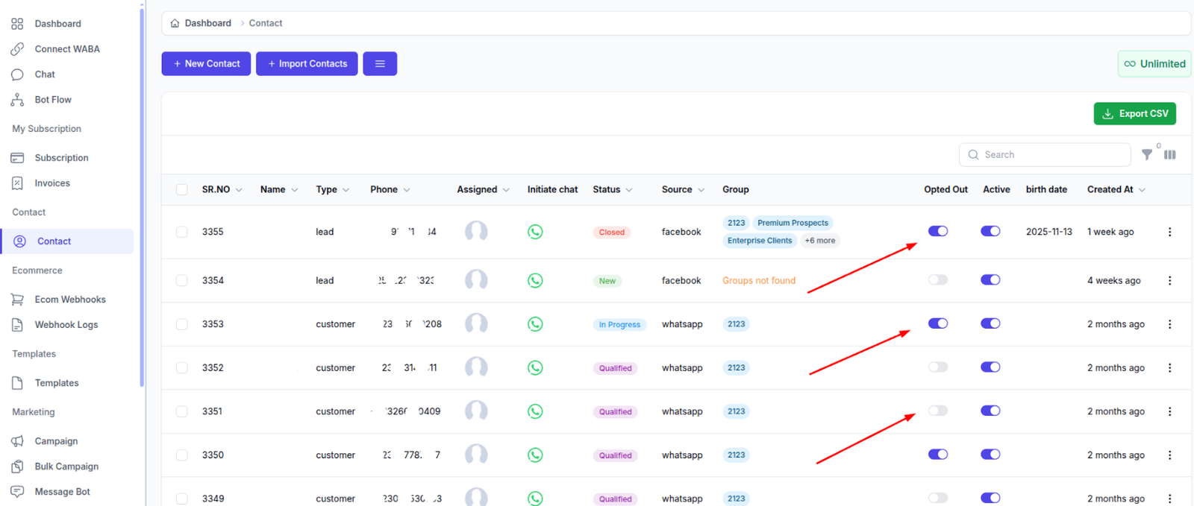Image resolution: width=1194 pixels, height=506 pixels.
Task: Open WhatsApp chat for contact 3354
Action: coord(535,280)
